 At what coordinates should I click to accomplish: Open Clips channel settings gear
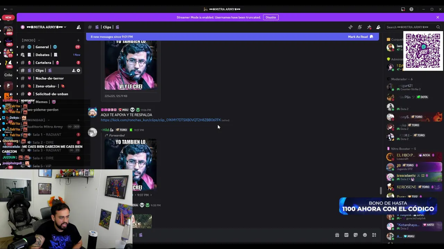click(x=78, y=71)
